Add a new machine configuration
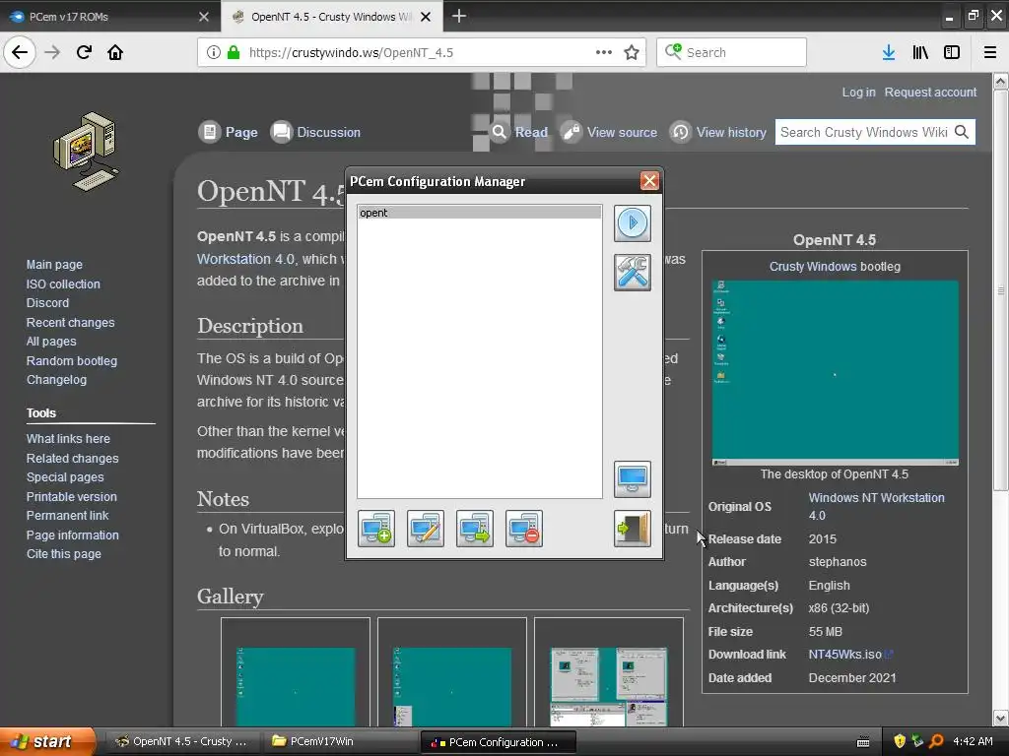This screenshot has width=1009, height=756. (x=376, y=529)
